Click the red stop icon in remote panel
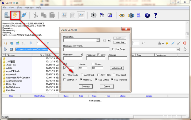Viewport: 191px width, 120px height. pyautogui.click(x=185, y=43)
